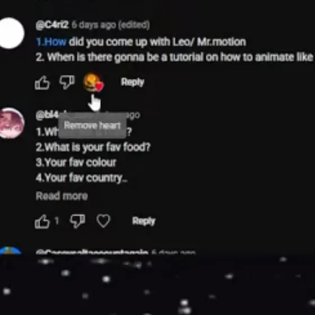Open the pink avatar of the second commenter
The height and width of the screenshot is (315, 315).
pyautogui.click(x=12, y=123)
